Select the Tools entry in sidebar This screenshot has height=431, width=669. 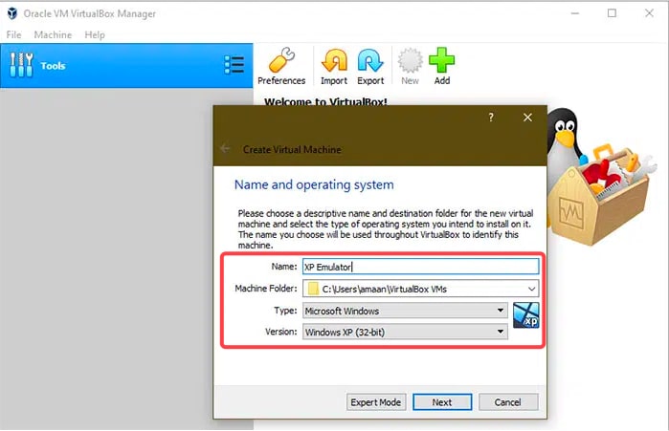126,66
